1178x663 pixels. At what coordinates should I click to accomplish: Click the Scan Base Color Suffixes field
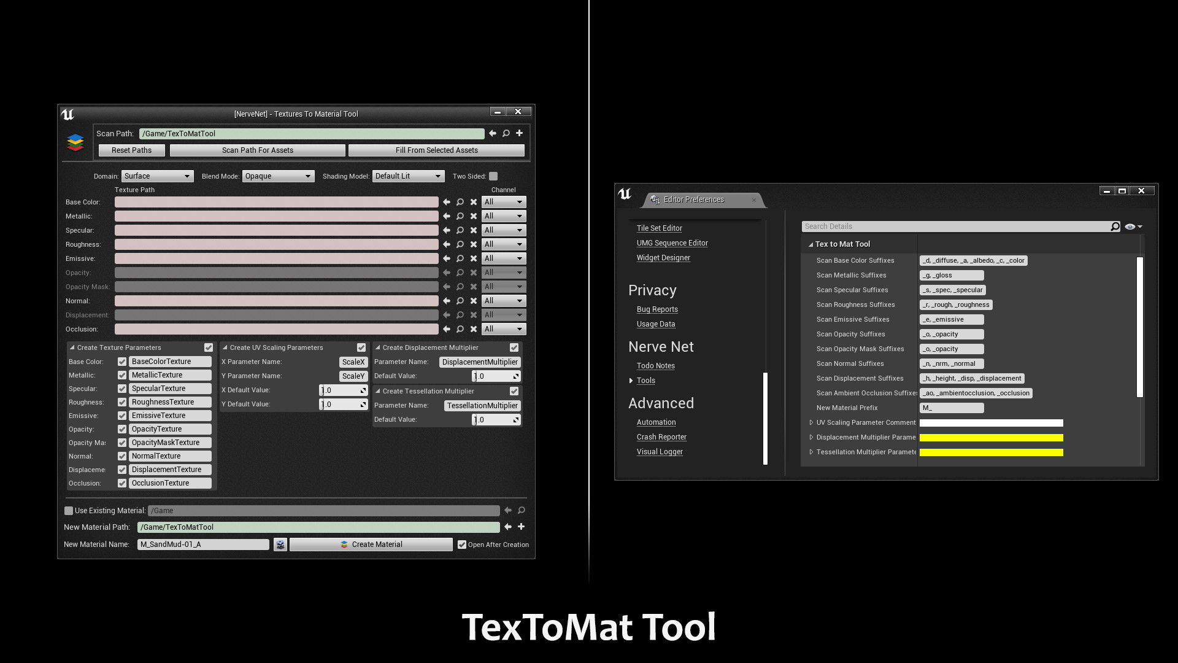[x=973, y=260]
